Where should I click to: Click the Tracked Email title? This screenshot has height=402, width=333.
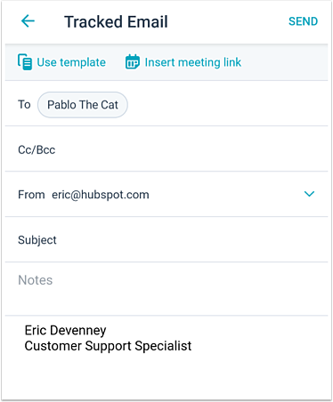click(x=116, y=22)
